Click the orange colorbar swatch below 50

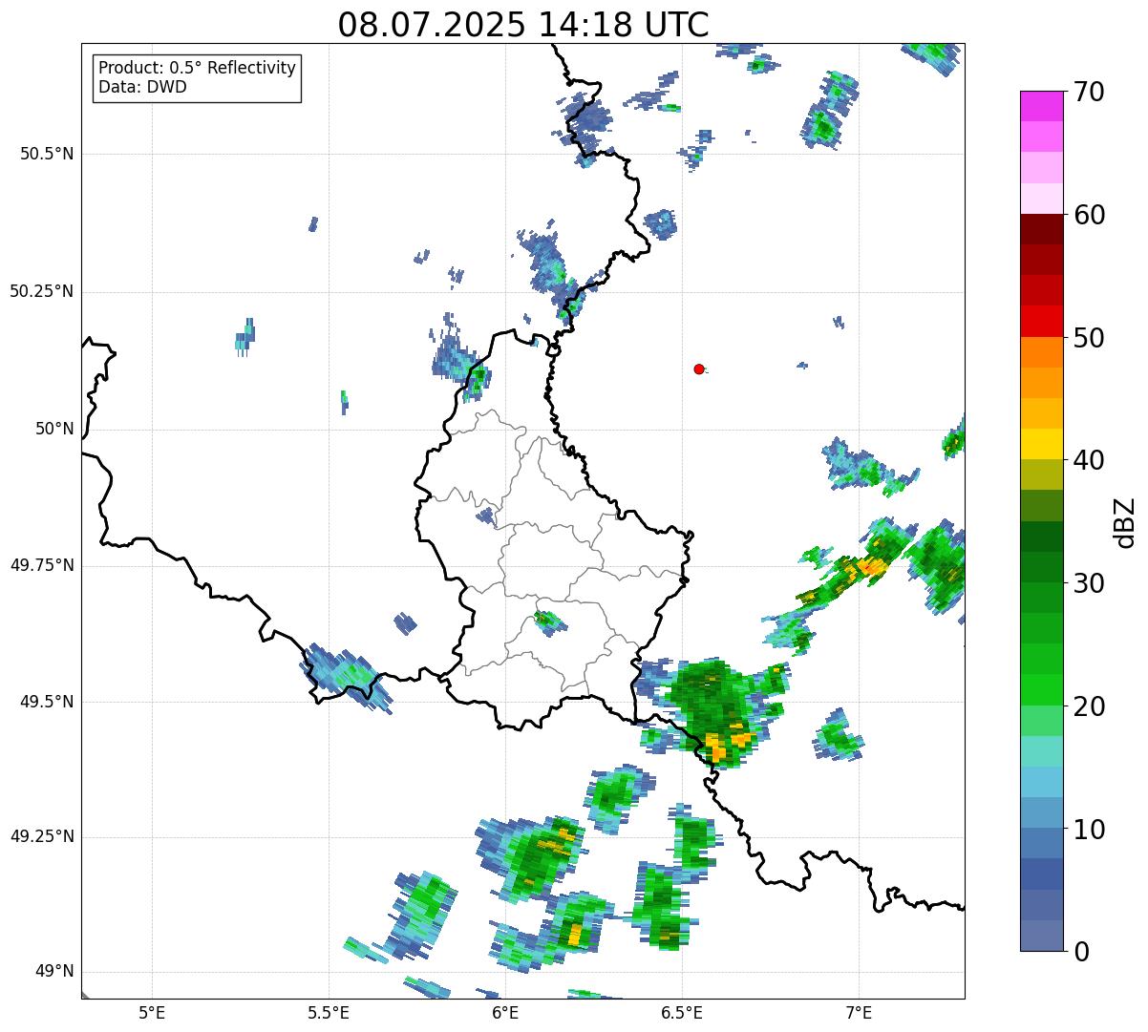tap(1042, 352)
